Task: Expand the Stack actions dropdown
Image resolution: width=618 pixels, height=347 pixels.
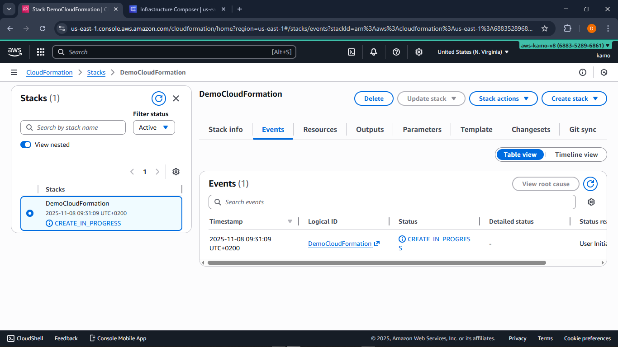Action: pos(503,98)
